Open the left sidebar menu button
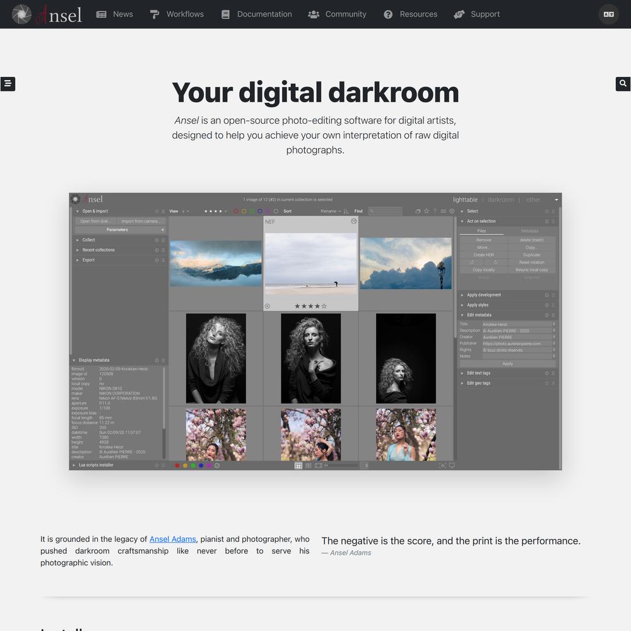 8,84
